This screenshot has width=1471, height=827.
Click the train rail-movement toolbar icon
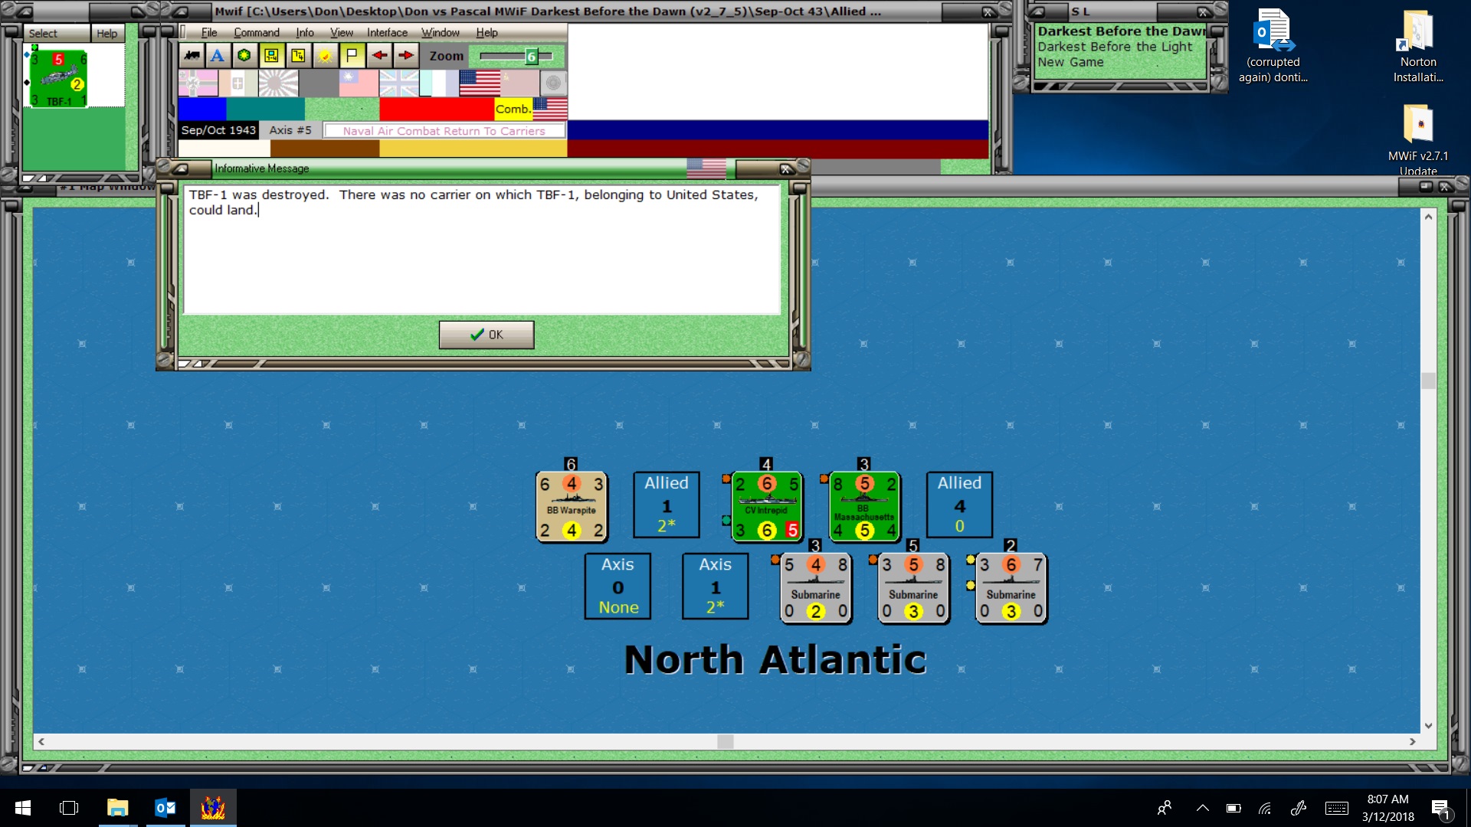(x=192, y=56)
